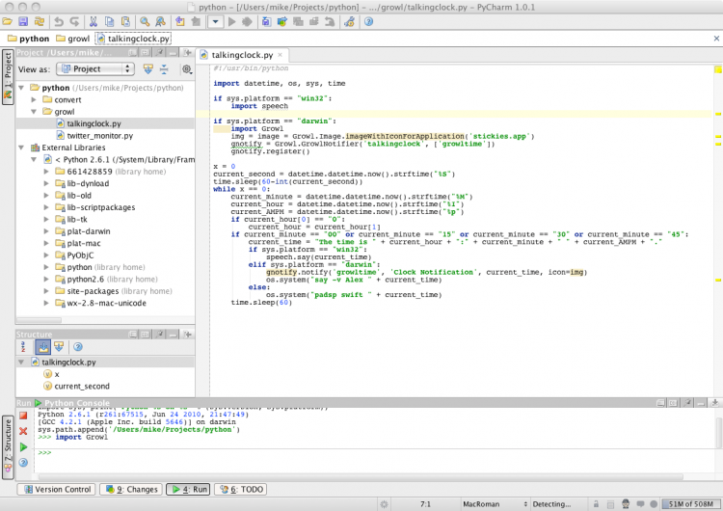The image size is (723, 511).
Task: Click the 51M of 508M memory indicator
Action: (x=689, y=503)
